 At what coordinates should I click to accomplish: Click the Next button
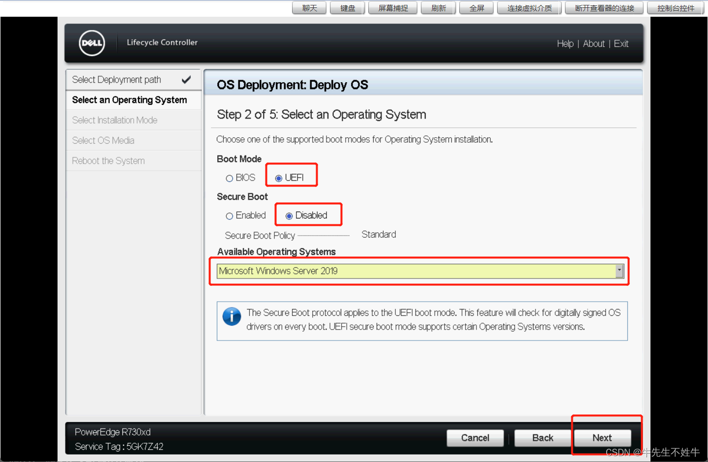(602, 438)
